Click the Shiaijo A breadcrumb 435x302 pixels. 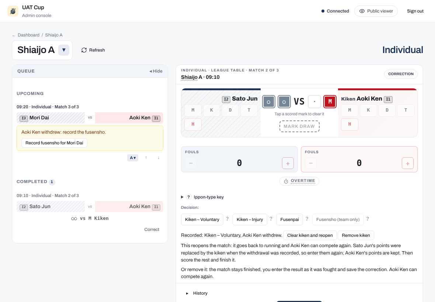54,35
